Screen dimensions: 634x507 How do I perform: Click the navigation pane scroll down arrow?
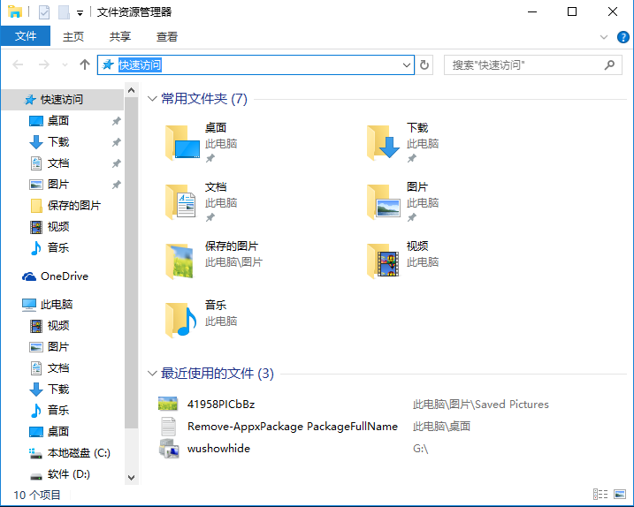point(132,477)
